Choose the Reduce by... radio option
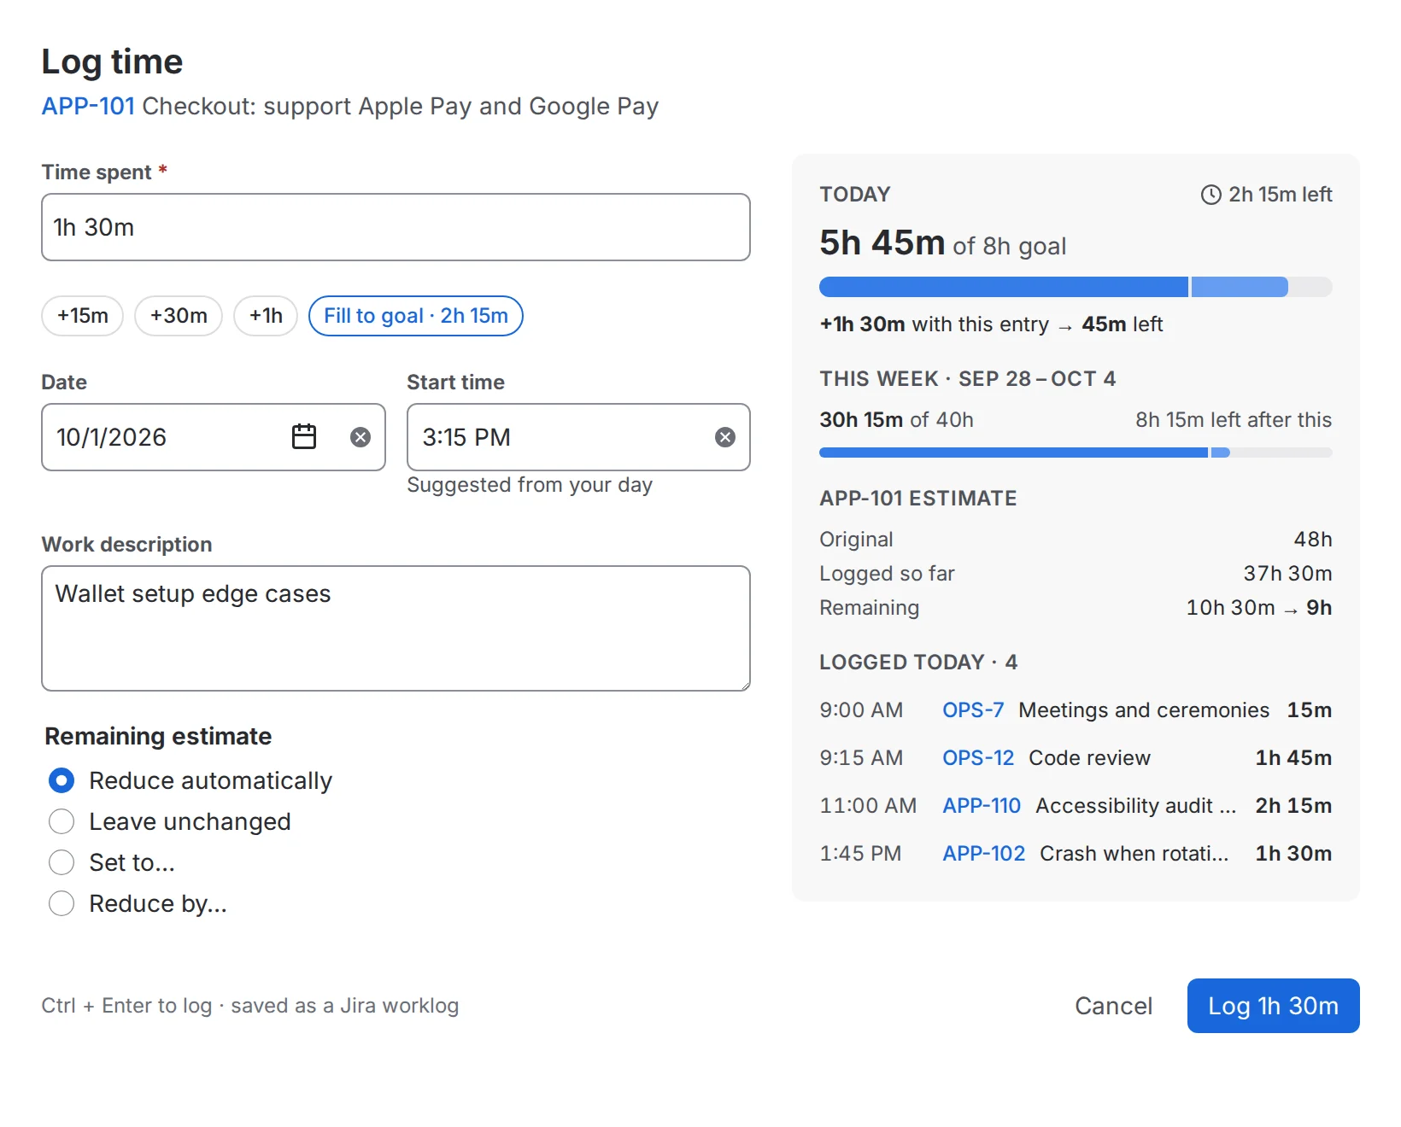The height and width of the screenshot is (1127, 1401). 62,903
